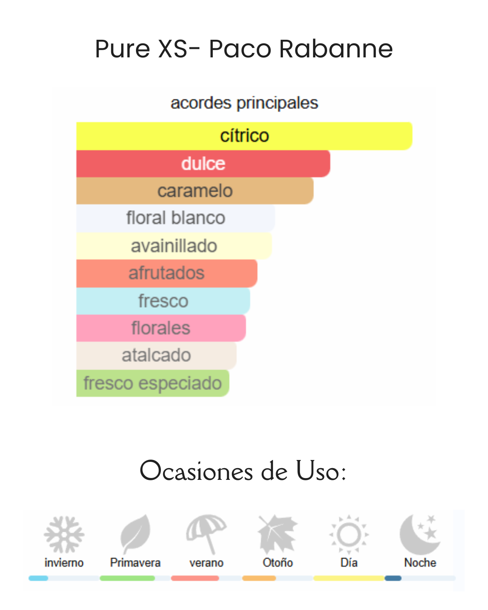Click the Primavera leaf icon
Image resolution: width=488 pixels, height=610 pixels.
pyautogui.click(x=135, y=534)
